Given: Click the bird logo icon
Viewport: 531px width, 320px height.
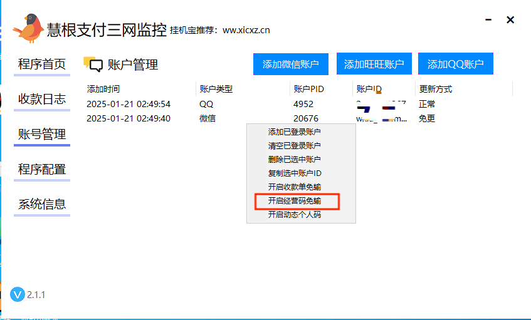Looking at the screenshot, I should click(28, 28).
